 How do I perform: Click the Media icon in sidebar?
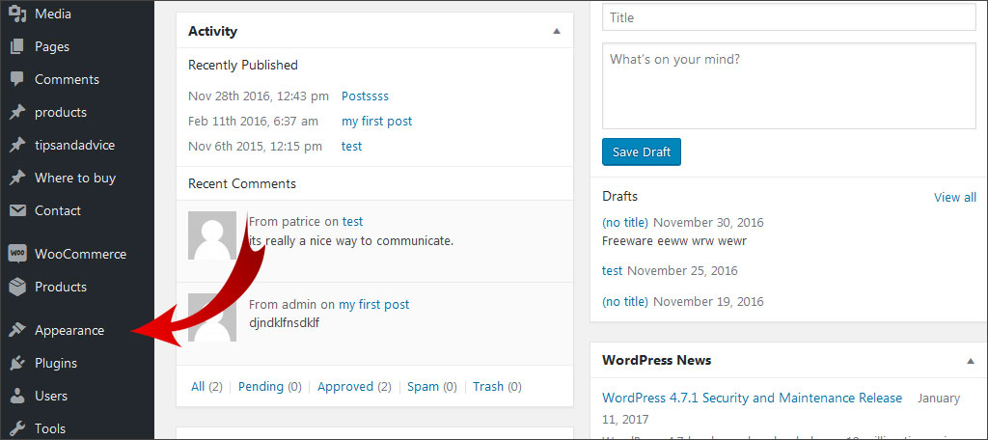coord(17,14)
